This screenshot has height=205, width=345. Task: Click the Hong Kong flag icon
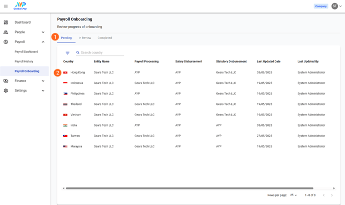point(65,72)
